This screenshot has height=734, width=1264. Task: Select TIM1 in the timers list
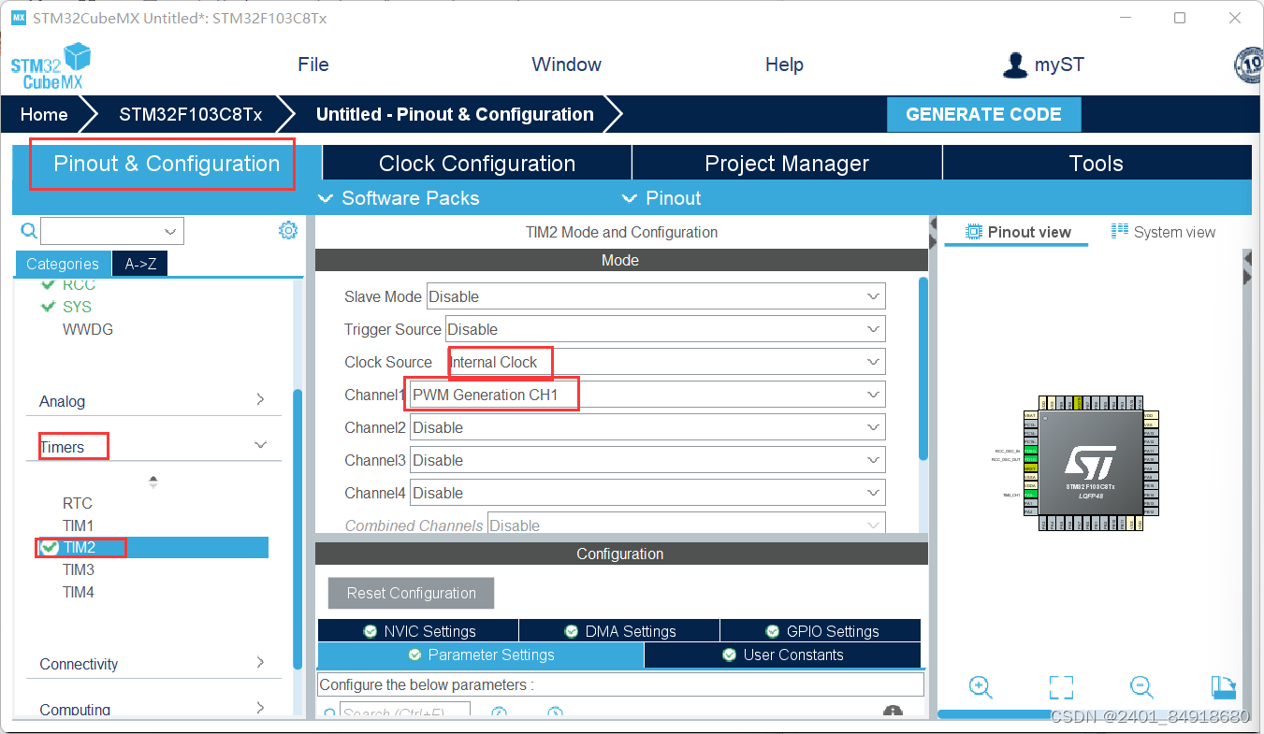(78, 525)
